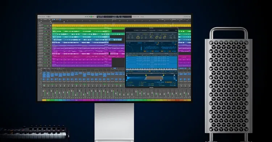Viewport: 272px width, 142px height.
Task: Click the Sampler mapping piano keyboard
Action: [x=151, y=69]
